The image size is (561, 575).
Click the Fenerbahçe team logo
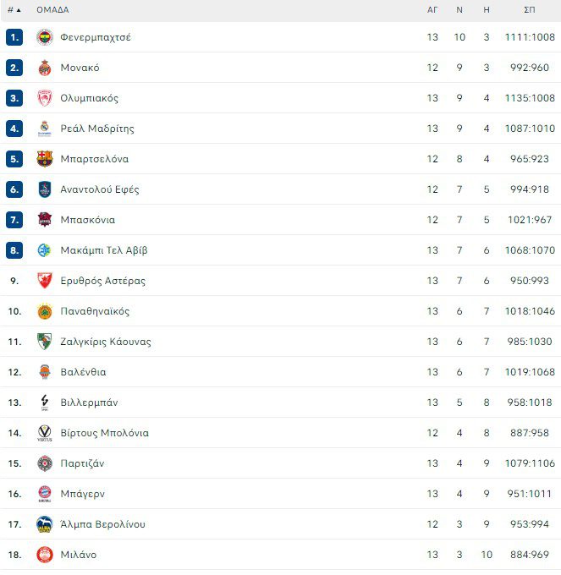click(45, 37)
